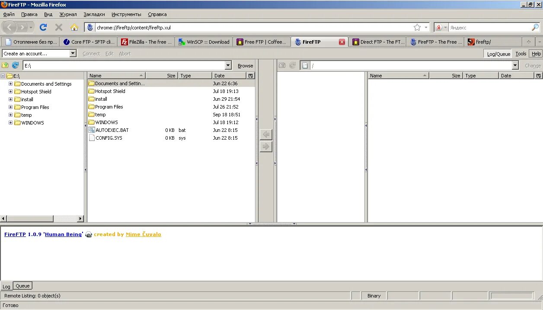Screen dimensions: 543x310
Task: Click the Binary transfer mode indicator
Action: (x=373, y=295)
